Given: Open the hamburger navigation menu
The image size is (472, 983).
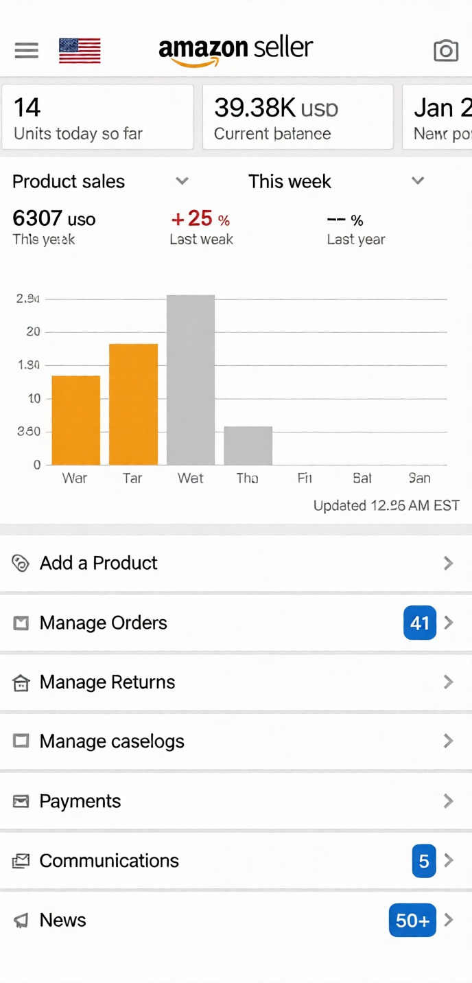Looking at the screenshot, I should pos(27,50).
